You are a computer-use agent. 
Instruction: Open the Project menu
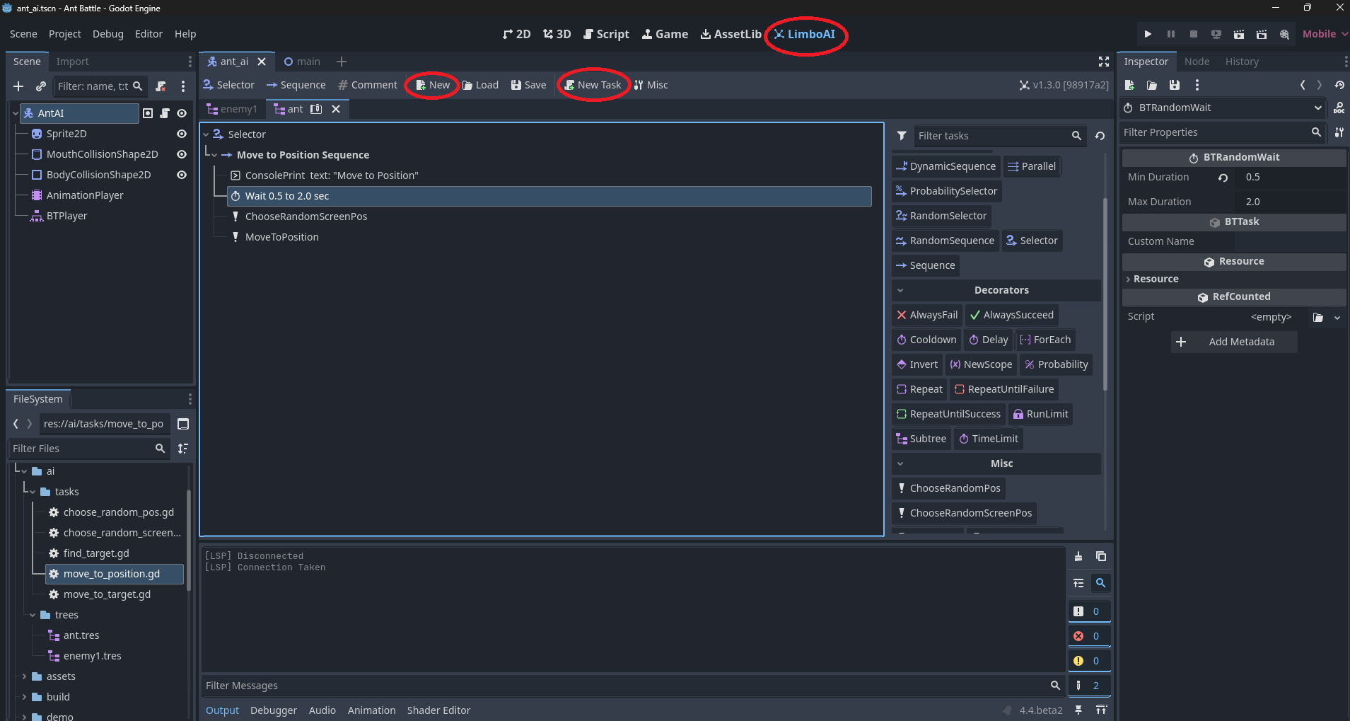point(65,34)
